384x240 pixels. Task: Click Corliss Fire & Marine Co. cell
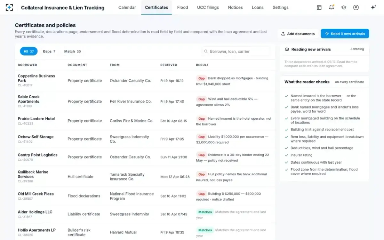[132, 121]
